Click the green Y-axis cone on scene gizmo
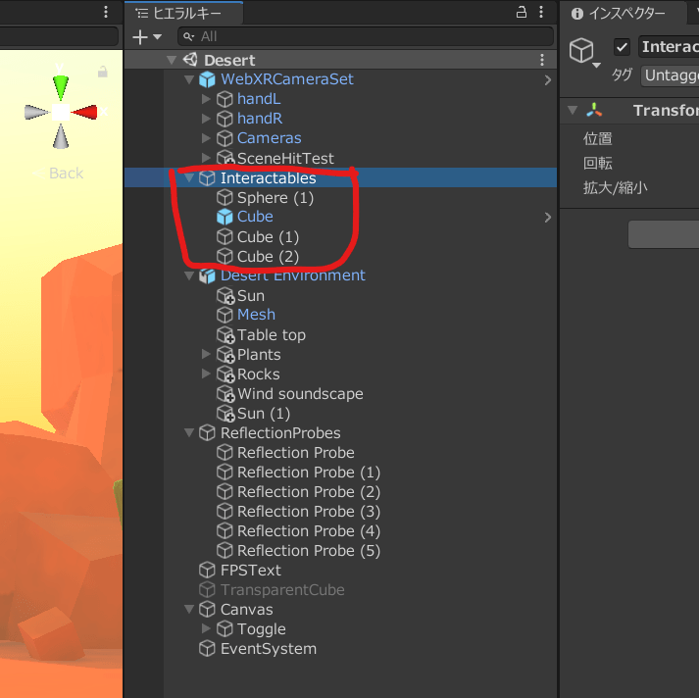Screen dimensions: 699x698 pos(61,84)
